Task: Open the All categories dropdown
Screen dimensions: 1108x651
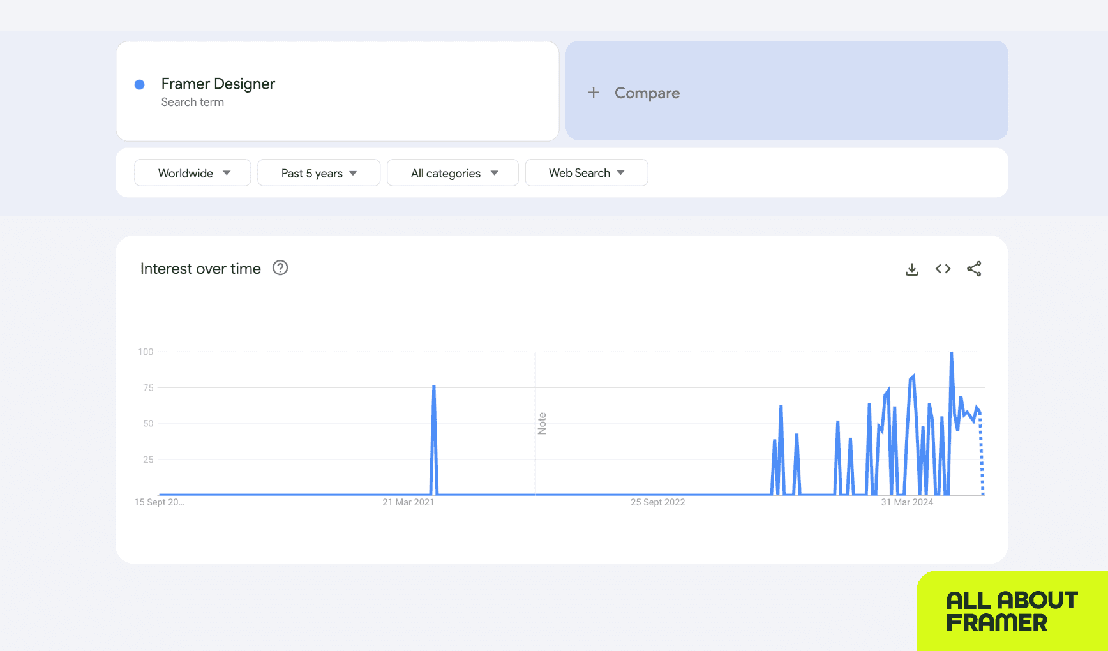Action: [x=453, y=173]
